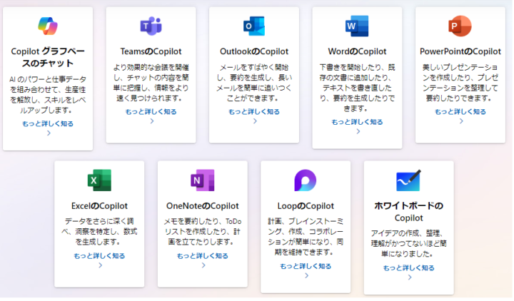Click the chevron below PowerPointのCopilot link

[x=460, y=121]
